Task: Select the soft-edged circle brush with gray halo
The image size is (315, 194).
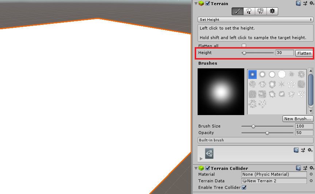Action: [262, 75]
